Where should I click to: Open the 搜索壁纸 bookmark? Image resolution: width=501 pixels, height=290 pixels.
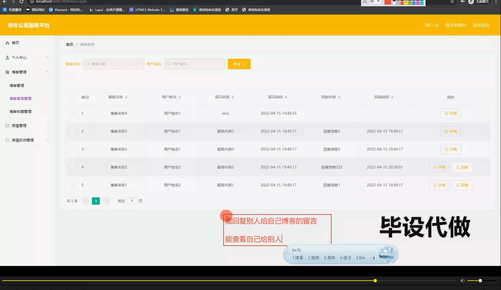point(179,10)
